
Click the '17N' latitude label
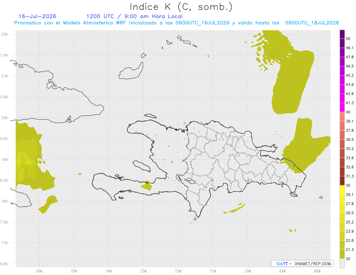4,243
